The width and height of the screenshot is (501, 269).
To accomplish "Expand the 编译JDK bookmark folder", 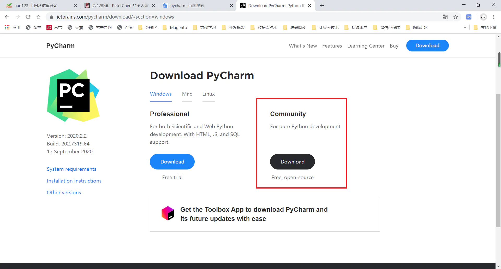I will tap(417, 27).
